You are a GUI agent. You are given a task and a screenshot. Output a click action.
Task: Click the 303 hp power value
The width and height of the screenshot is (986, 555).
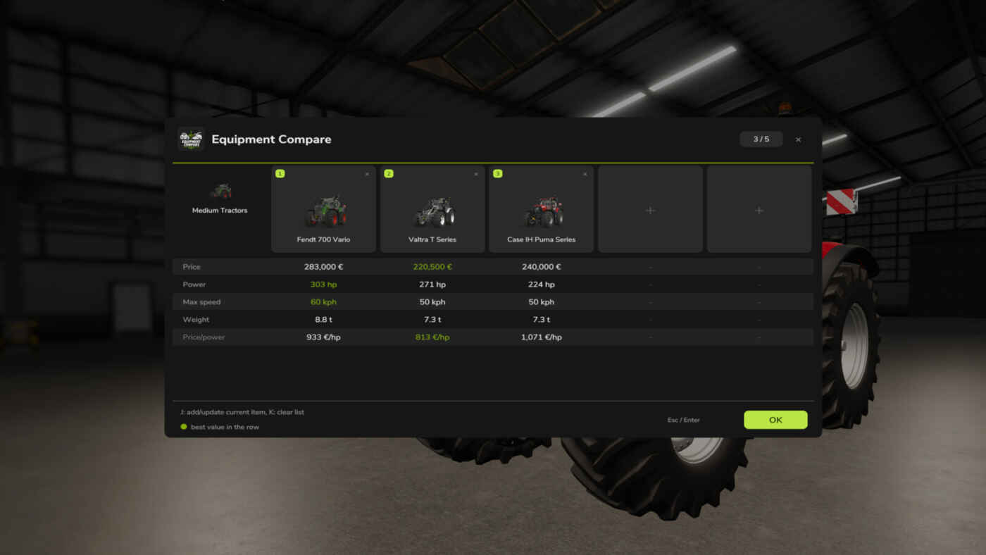323,285
